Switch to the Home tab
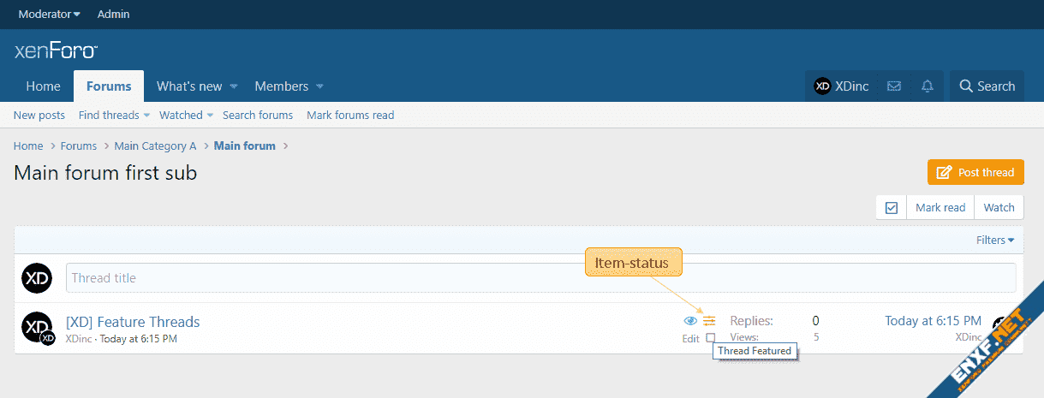Viewport: 1044px width, 398px height. 43,86
